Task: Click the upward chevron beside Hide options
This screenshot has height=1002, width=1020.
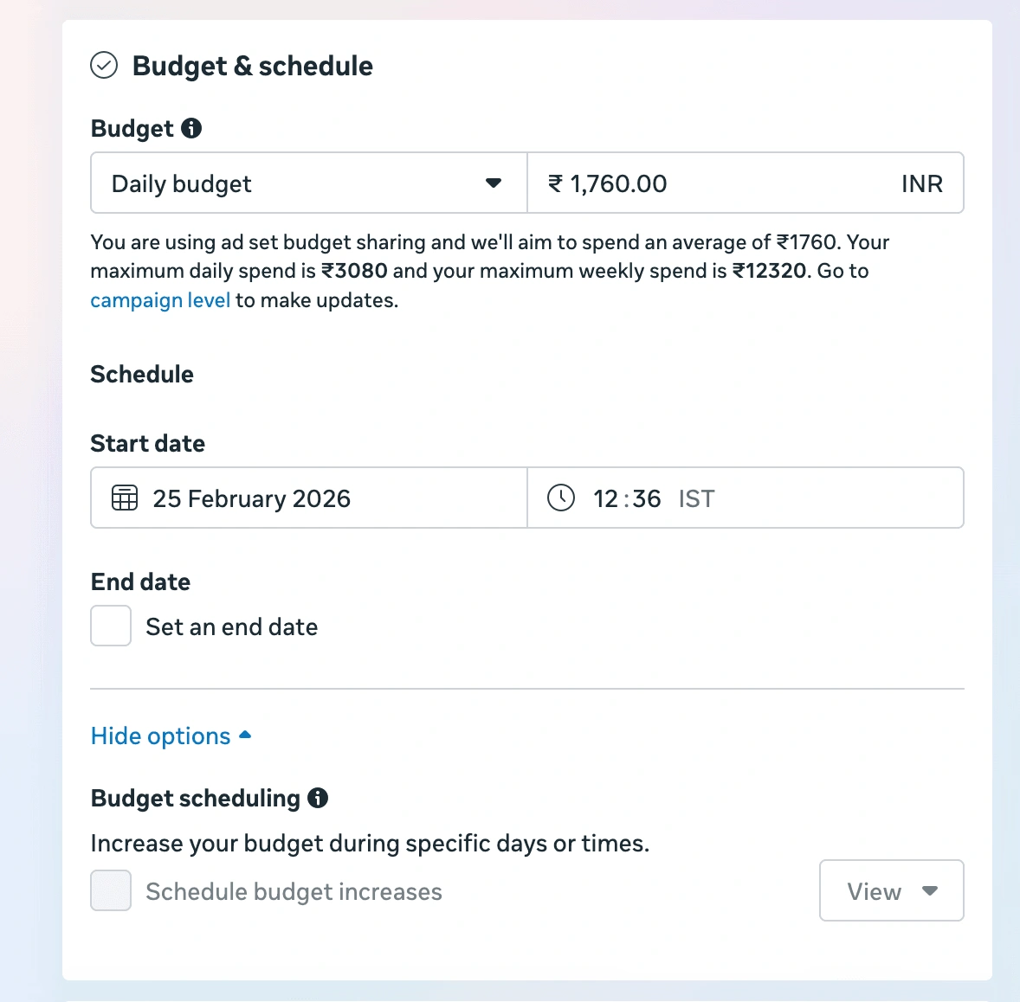Action: tap(245, 734)
